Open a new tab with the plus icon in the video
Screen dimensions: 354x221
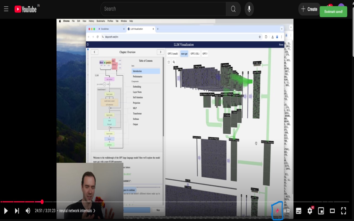point(158,29)
